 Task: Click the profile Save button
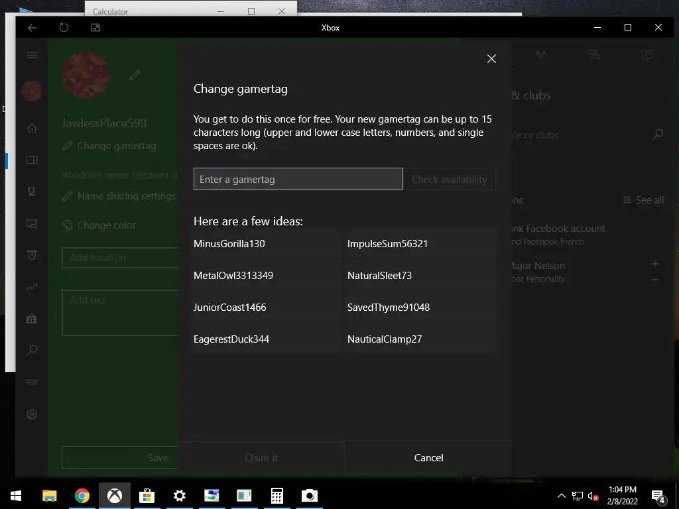(120, 457)
